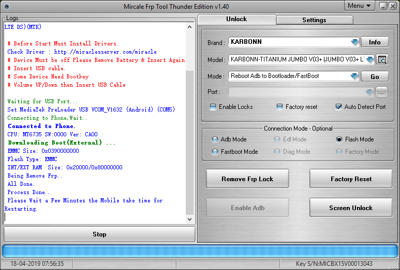Select Adb Mode radio button

click(x=215, y=139)
